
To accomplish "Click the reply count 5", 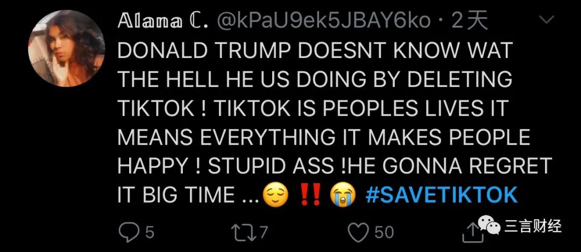I will [150, 233].
